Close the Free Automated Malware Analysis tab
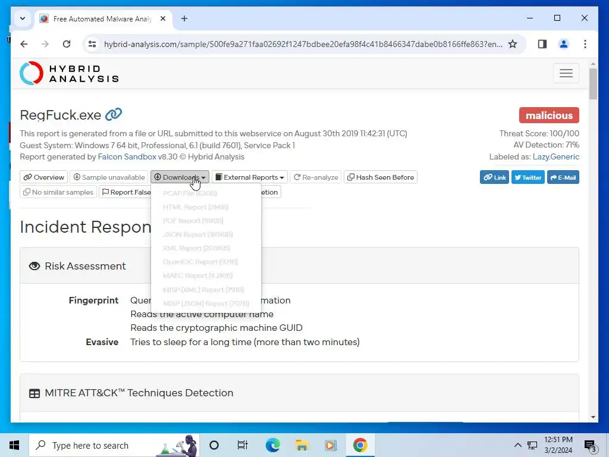 (x=163, y=18)
